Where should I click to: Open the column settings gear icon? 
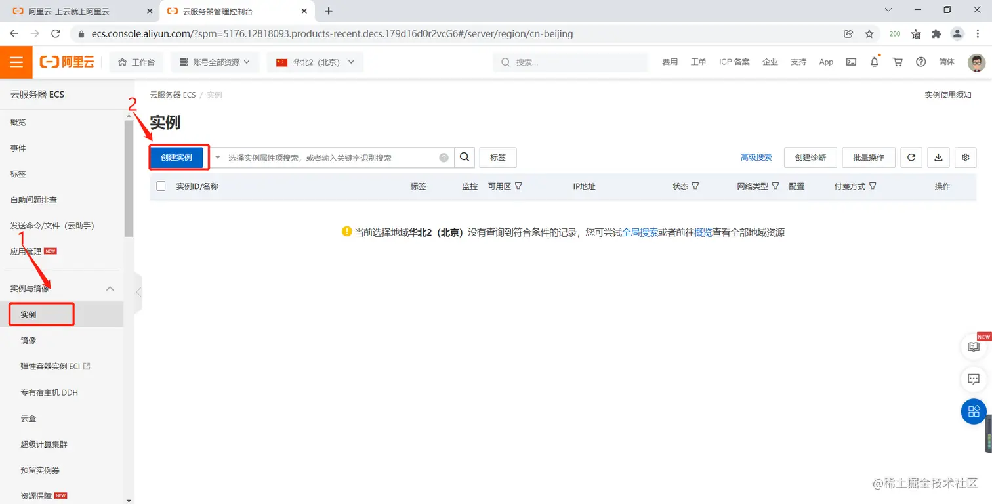965,157
